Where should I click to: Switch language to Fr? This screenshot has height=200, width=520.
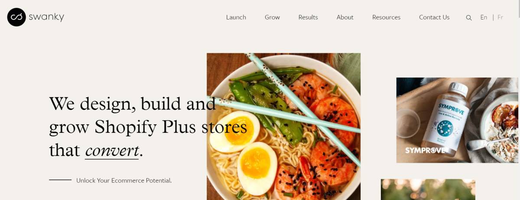click(500, 17)
